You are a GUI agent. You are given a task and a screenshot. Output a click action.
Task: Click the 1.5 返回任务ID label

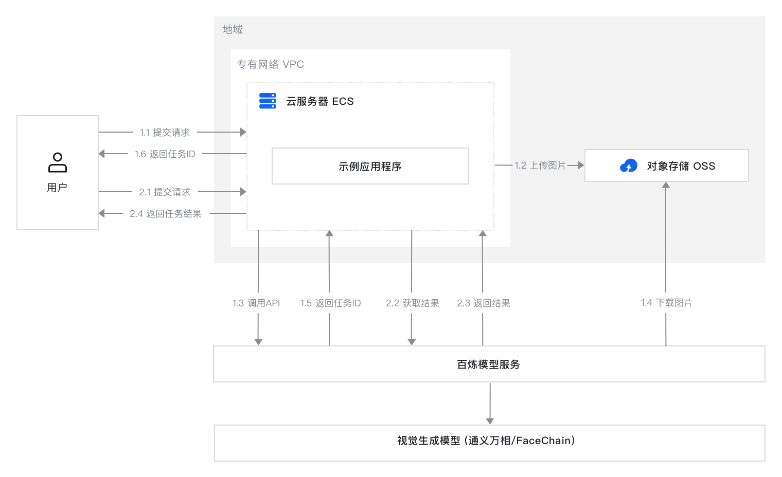pyautogui.click(x=331, y=303)
